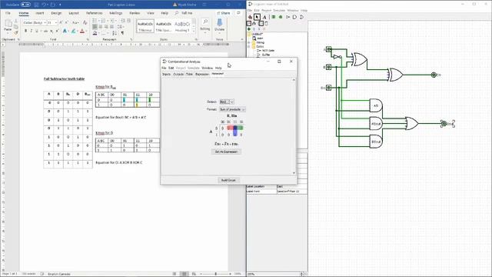The width and height of the screenshot is (492, 277).
Task: Select the Buffer item in Logisim tree
Action: pyautogui.click(x=263, y=55)
